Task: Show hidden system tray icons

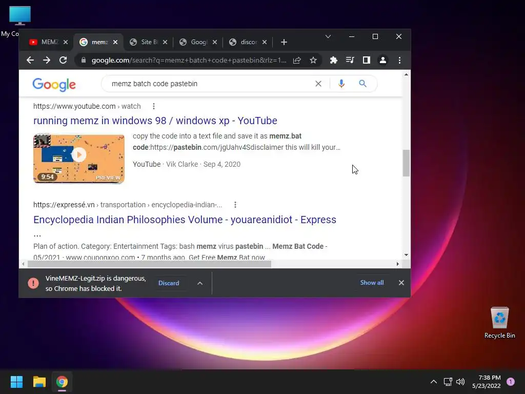Action: point(434,382)
